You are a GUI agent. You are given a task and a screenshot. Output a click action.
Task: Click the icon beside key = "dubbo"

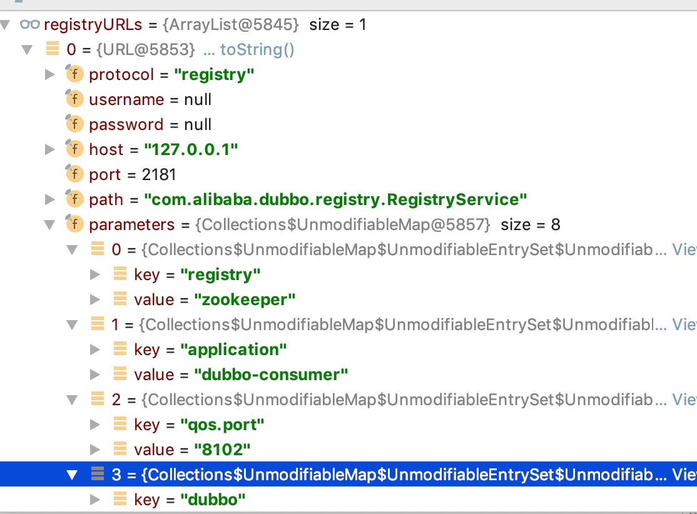pos(120,499)
